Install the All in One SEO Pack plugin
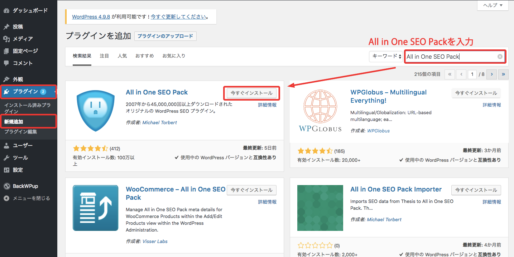Screen dimensions: 514x257 251,93
